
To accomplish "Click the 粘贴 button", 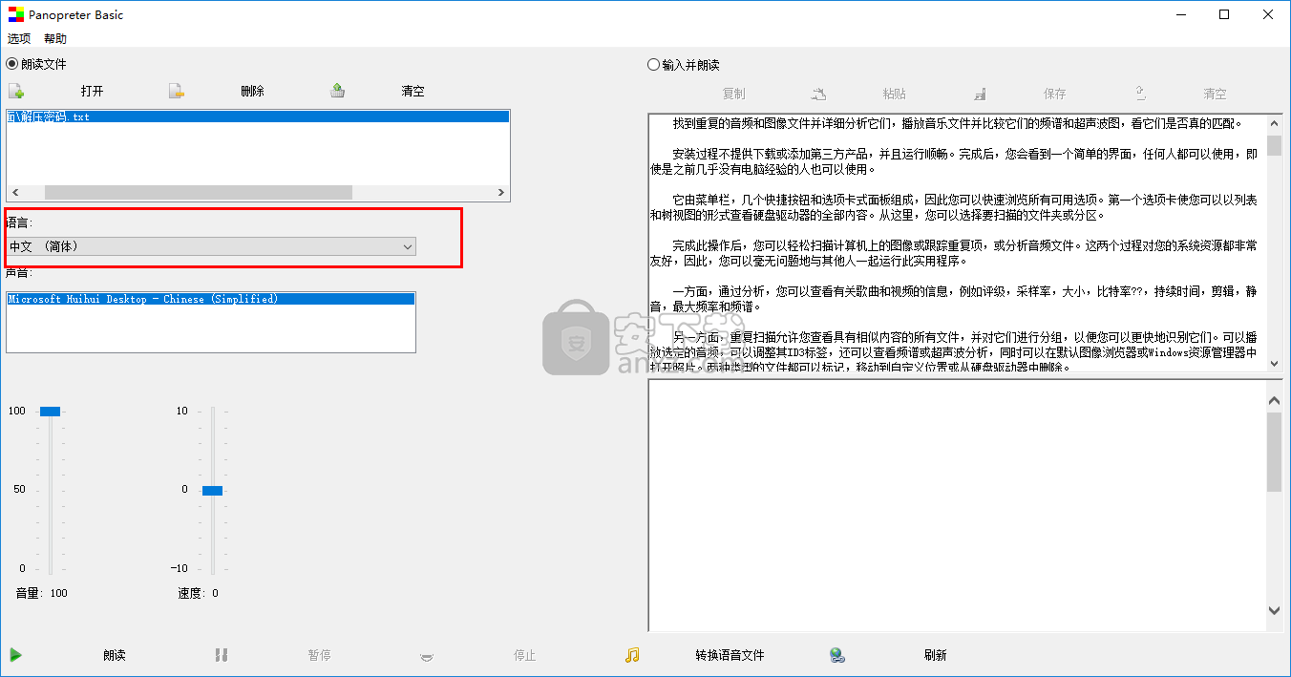I will [x=895, y=94].
